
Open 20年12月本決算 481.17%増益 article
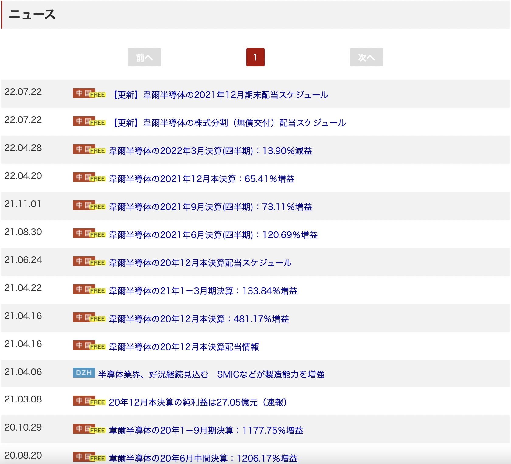[199, 319]
